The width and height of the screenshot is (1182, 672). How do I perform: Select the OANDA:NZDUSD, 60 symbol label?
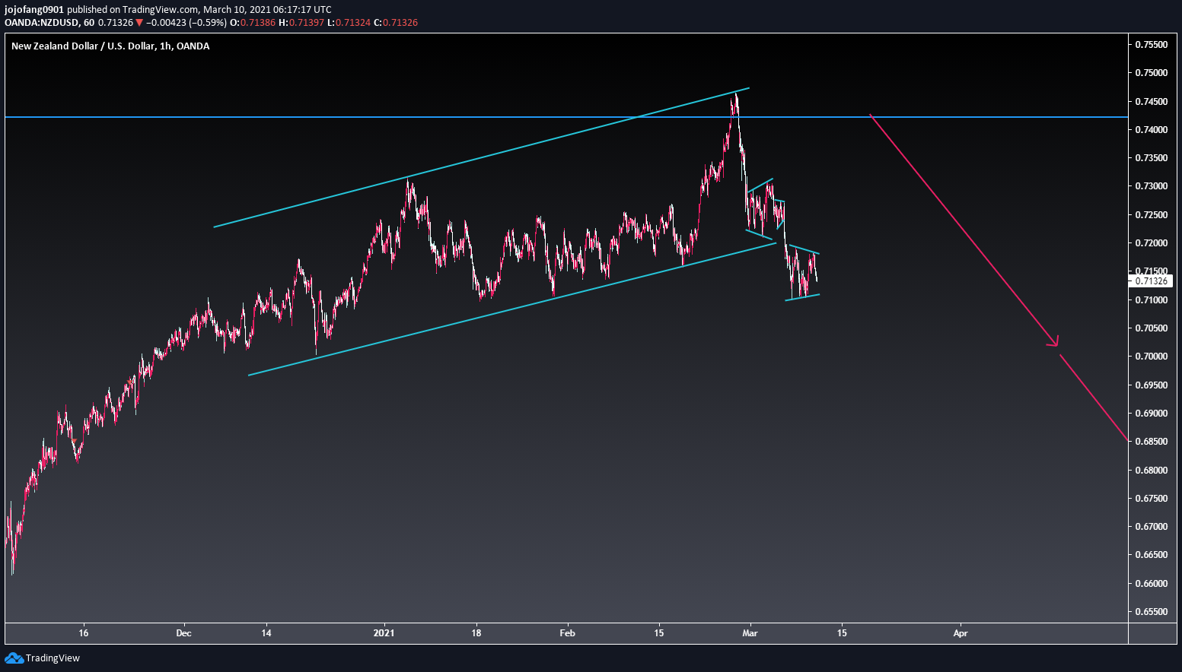click(x=49, y=23)
